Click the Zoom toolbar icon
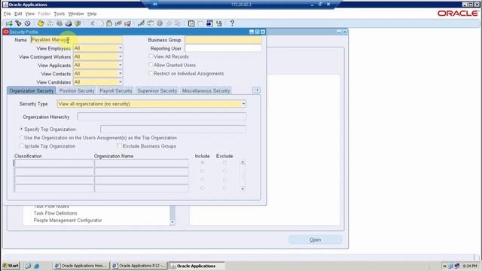The height and width of the screenshot is (271, 482). (151, 23)
